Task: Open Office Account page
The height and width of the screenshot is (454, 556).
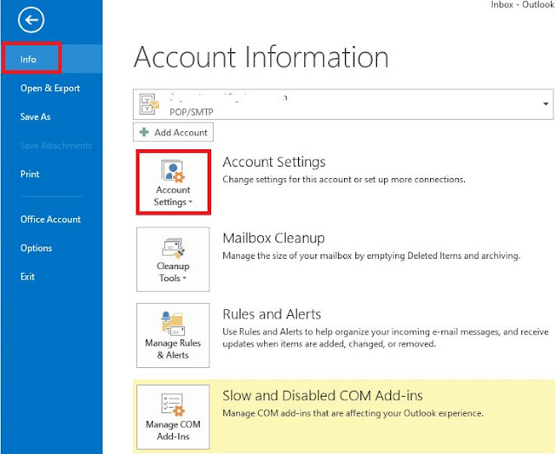Action: (50, 220)
